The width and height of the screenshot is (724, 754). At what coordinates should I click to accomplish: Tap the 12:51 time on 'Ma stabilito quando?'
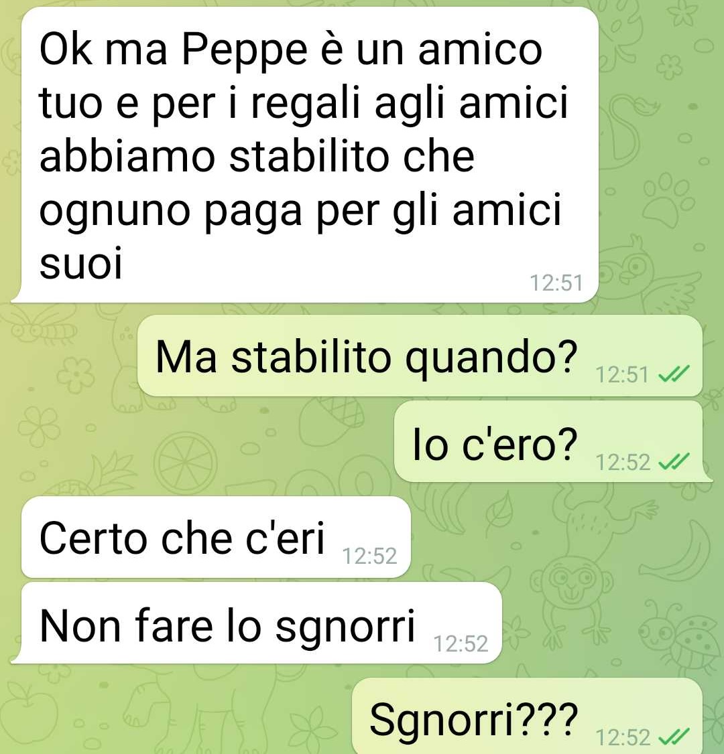[622, 374]
